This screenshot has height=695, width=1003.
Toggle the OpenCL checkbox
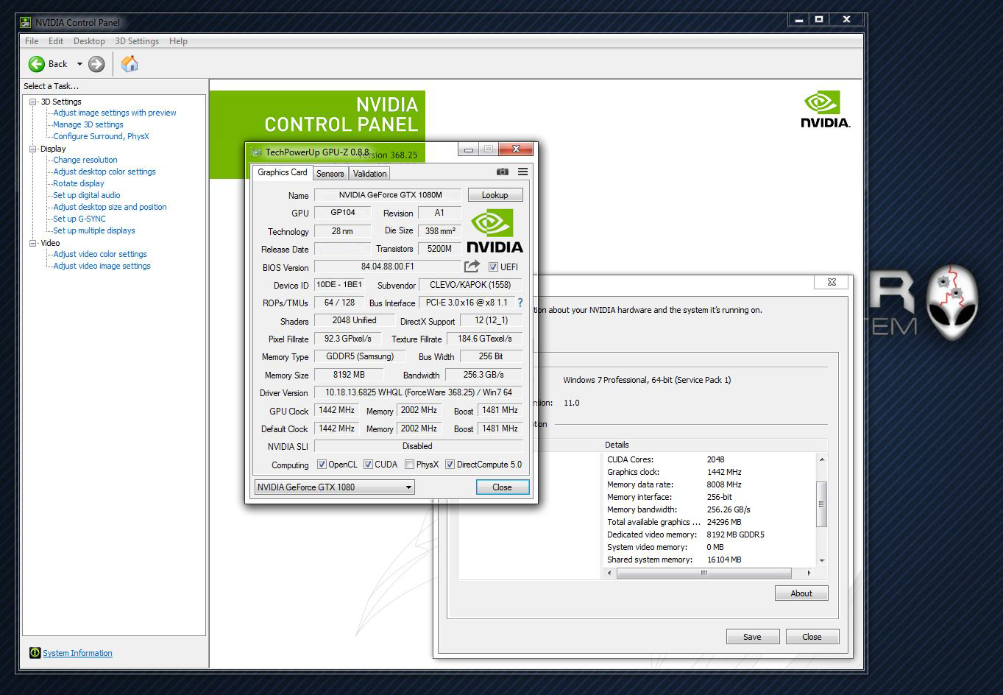coord(322,465)
